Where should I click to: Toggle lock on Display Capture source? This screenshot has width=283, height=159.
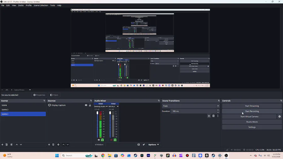90,105
